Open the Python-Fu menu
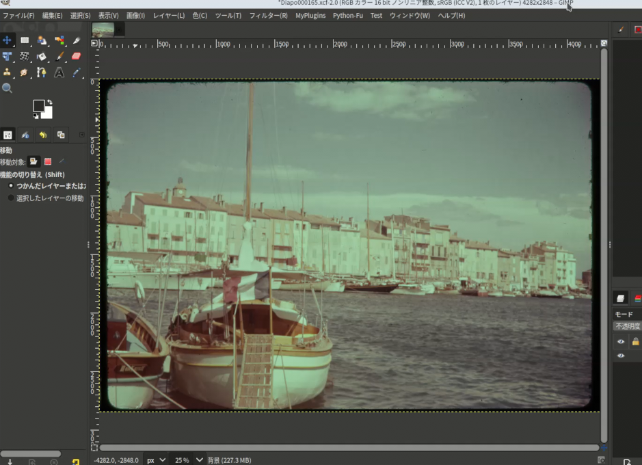This screenshot has height=465, width=642. click(x=347, y=16)
